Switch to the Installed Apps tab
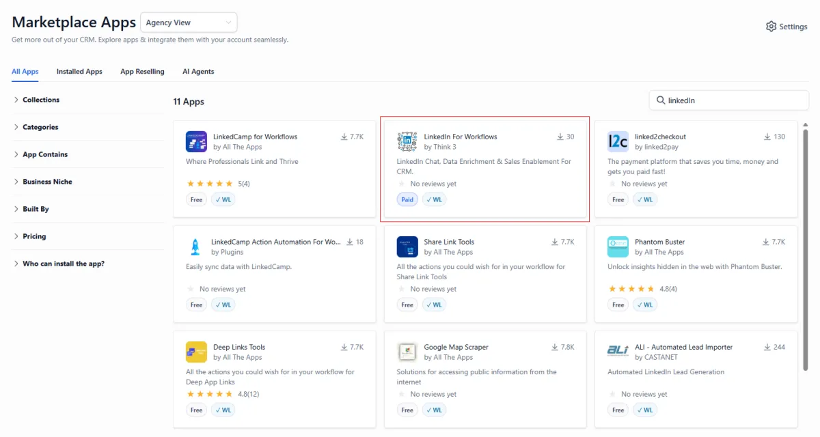The width and height of the screenshot is (820, 437). click(79, 72)
